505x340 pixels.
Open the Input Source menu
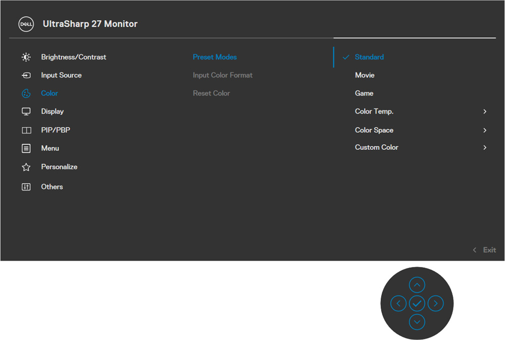coord(61,75)
